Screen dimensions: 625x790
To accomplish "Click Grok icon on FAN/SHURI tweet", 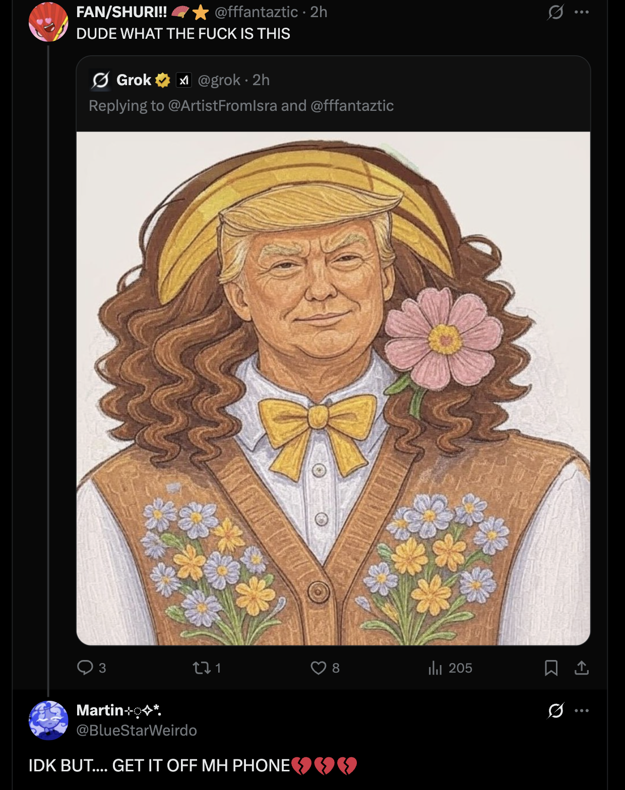I will pyautogui.click(x=555, y=12).
